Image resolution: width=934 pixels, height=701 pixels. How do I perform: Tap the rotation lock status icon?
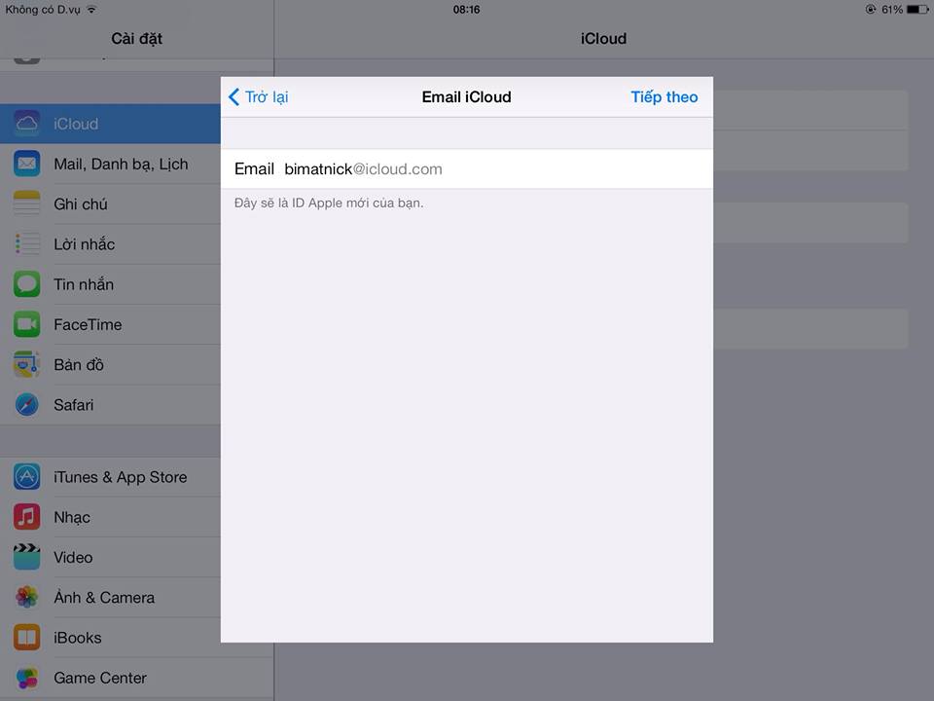(x=870, y=9)
